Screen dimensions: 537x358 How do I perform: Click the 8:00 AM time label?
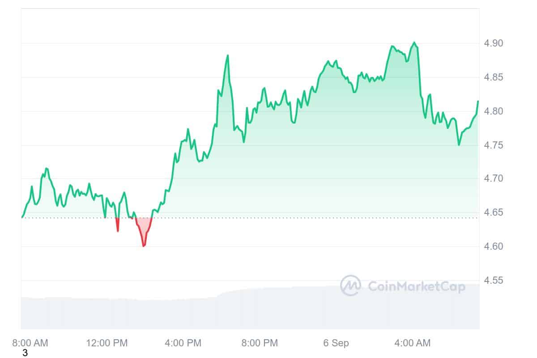coord(30,343)
